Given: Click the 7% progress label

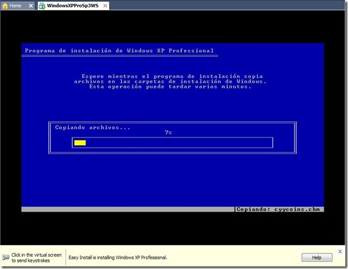Looking at the screenshot, I should [168, 133].
